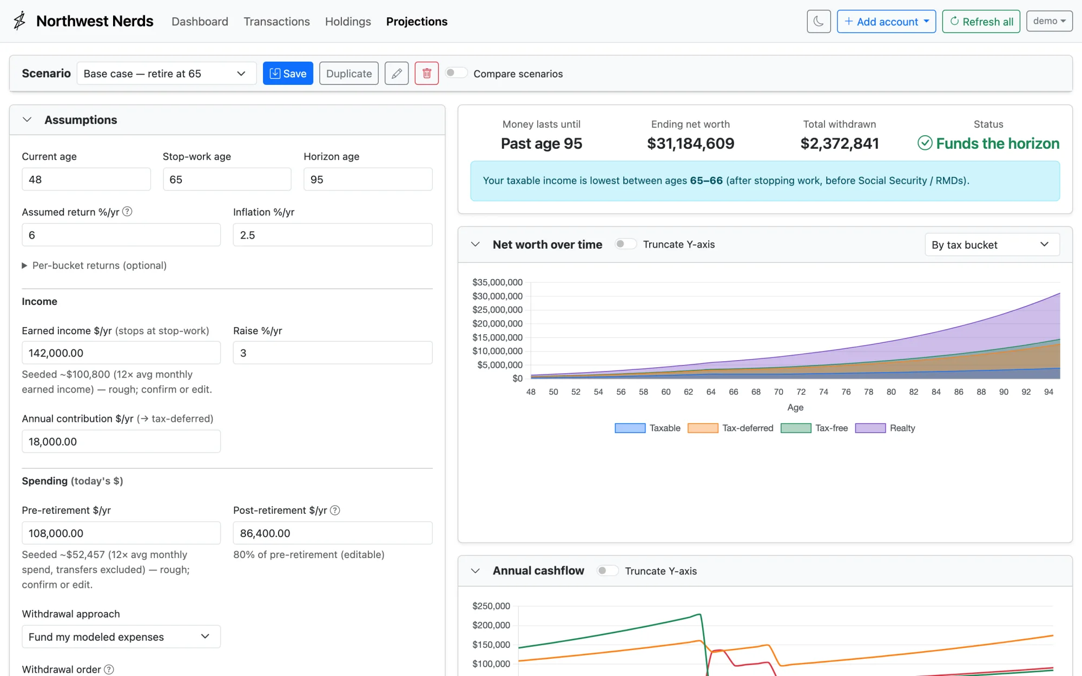Click the help icon beside Assumed return
The image size is (1082, 676).
coord(127,211)
